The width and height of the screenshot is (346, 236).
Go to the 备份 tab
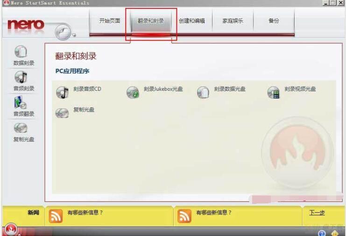(274, 21)
